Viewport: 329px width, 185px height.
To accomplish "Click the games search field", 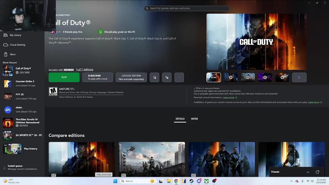I will pos(187,8).
